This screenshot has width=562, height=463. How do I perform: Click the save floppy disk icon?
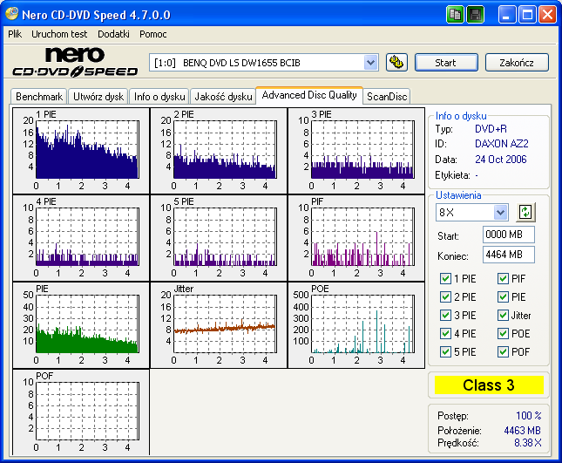click(x=475, y=15)
